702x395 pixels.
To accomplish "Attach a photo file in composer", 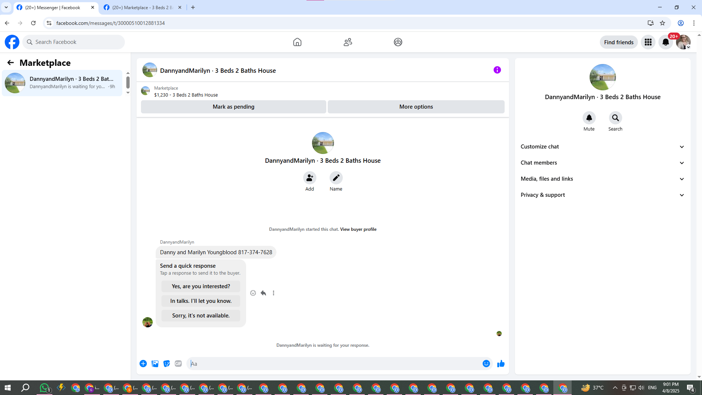I will (x=155, y=364).
